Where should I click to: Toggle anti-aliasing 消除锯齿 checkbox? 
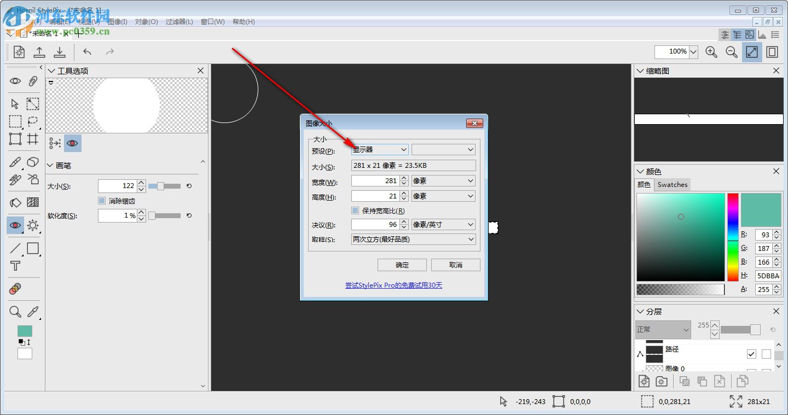pyautogui.click(x=101, y=201)
